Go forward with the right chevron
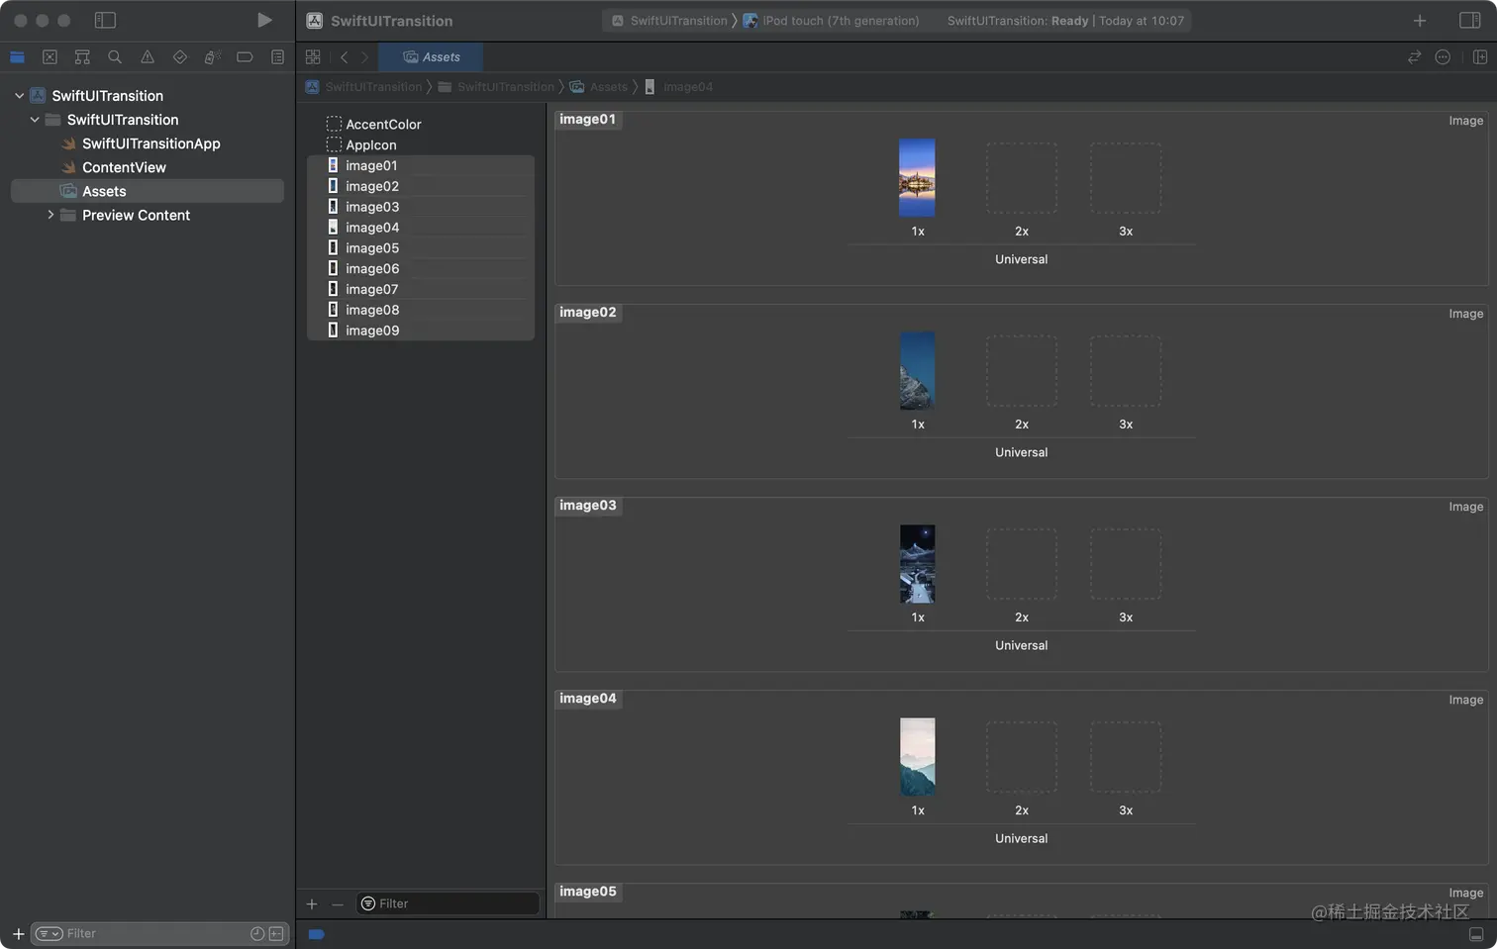This screenshot has width=1497, height=949. [364, 57]
